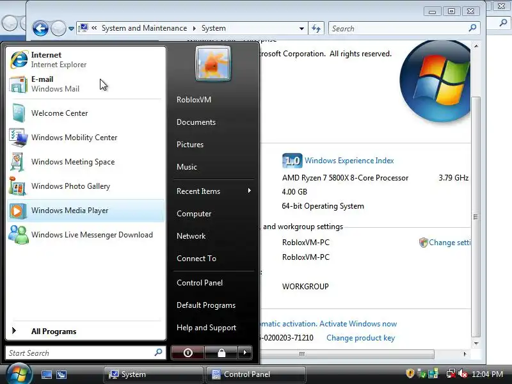Screen dimensions: 512x384
Task: Expand All Programs list
Action: [x=86, y=331]
